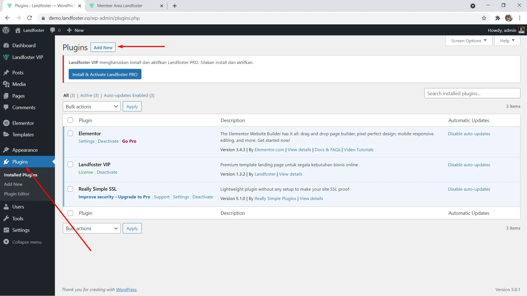Show All plugins filter
The width and height of the screenshot is (527, 296).
pyautogui.click(x=66, y=95)
